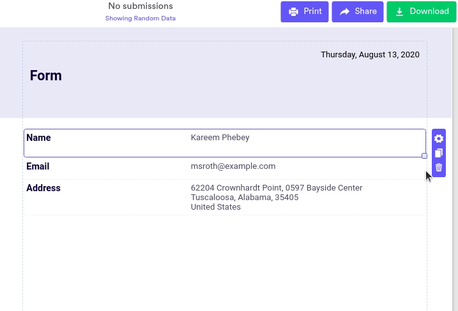
Task: Click the Kareem Phebey value
Action: 220,138
